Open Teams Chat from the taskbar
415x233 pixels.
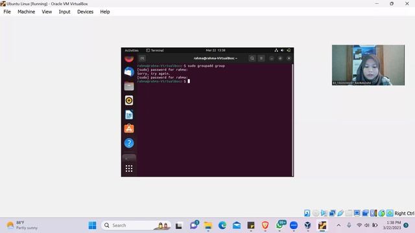194,225
